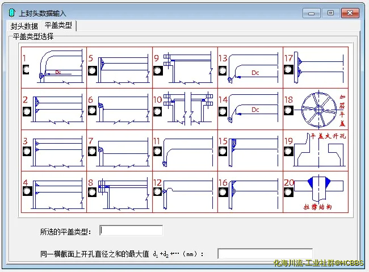Image resolution: width=369 pixels, height=272 pixels.
Task: Select flat cover type 5 radio button
Action: coord(92,70)
